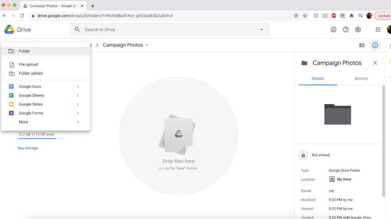391x219 pixels.
Task: Toggle the view details info button
Action: point(375,45)
